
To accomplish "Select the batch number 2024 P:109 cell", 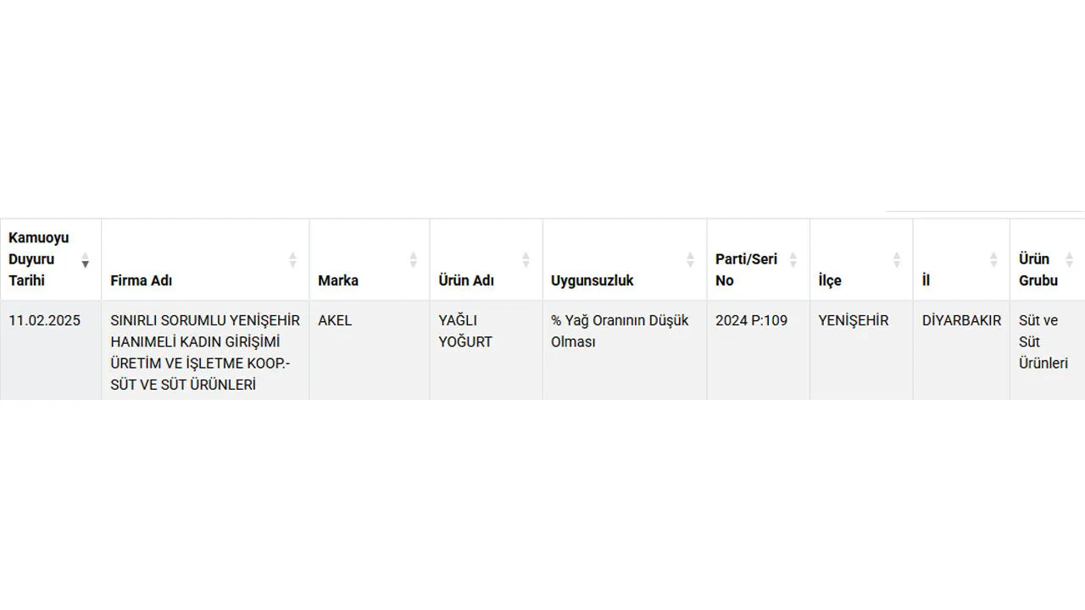I will point(751,321).
